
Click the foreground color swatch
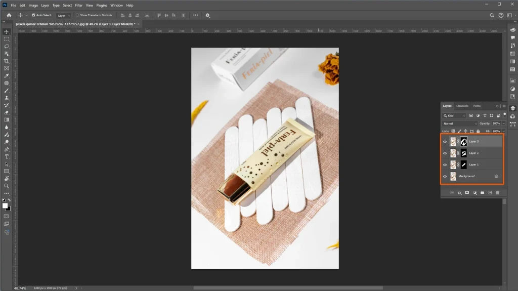5,205
